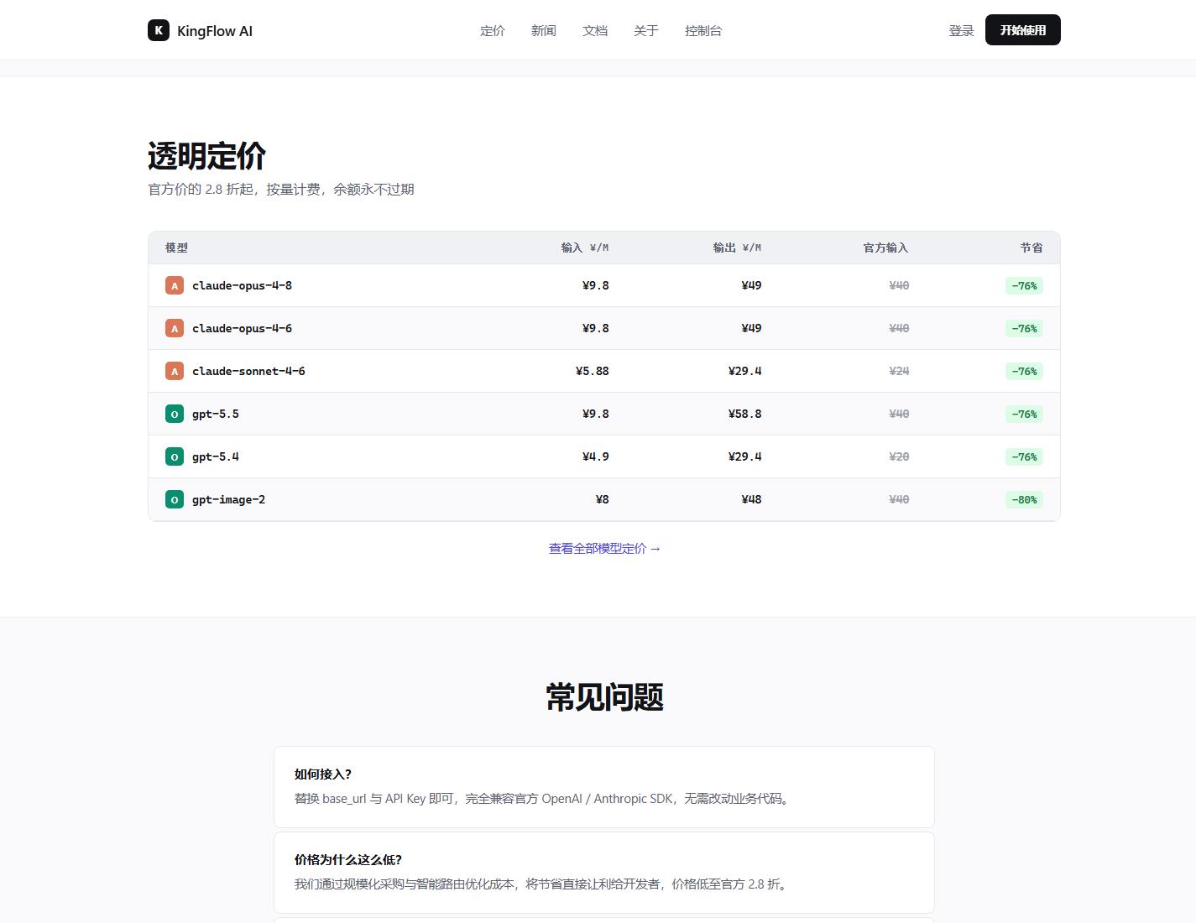Click the OpenAI icon beside gpt-5.5

[175, 414]
